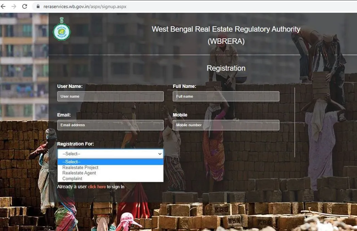
Task: Click the Mobile number field
Action: 226,125
